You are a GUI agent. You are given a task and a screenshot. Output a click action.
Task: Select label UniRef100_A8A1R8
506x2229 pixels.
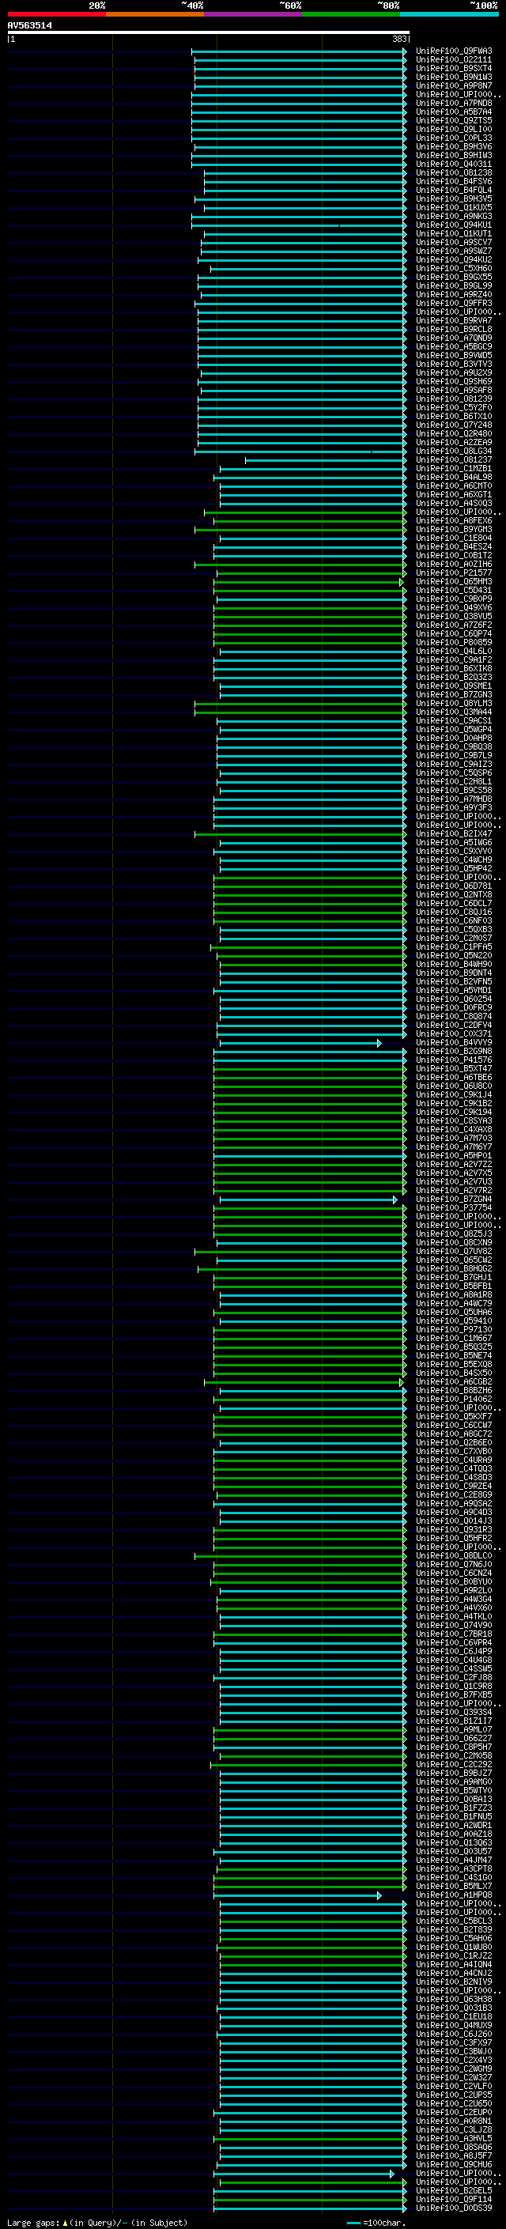[x=454, y=1294]
